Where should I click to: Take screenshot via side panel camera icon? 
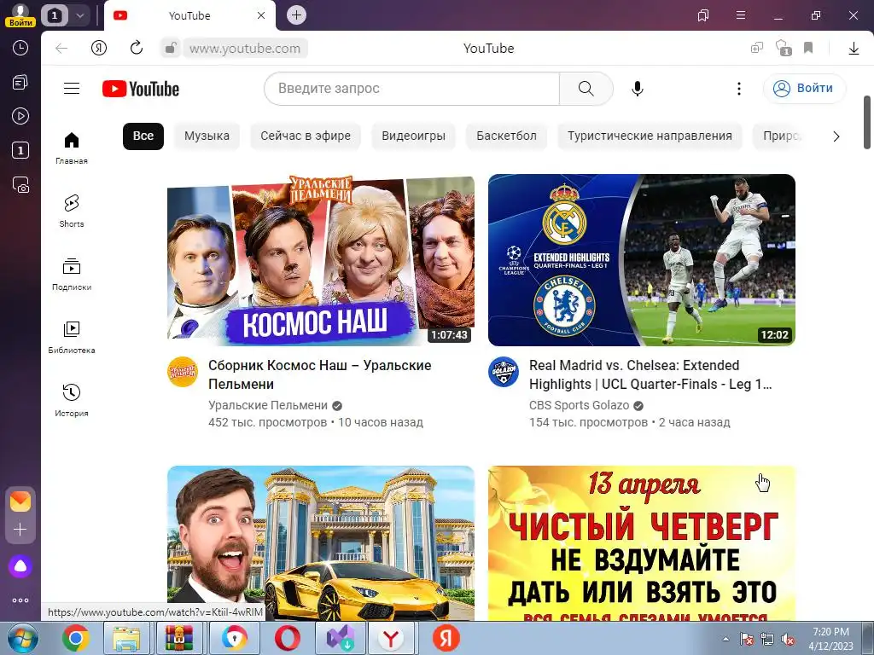click(20, 185)
